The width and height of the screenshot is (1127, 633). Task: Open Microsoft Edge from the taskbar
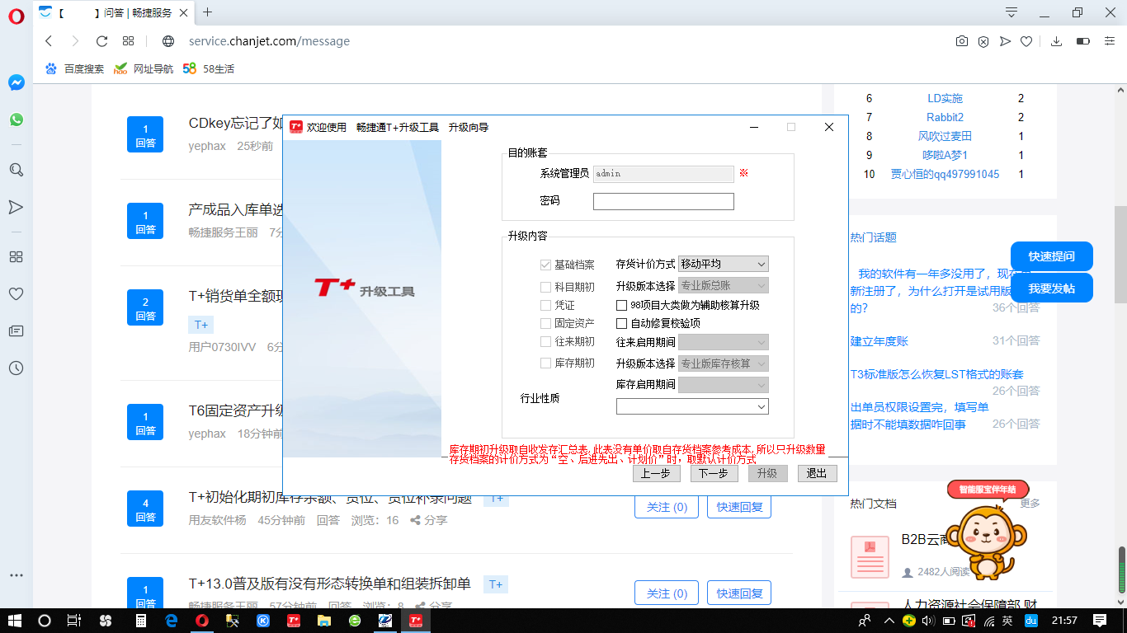pos(172,621)
